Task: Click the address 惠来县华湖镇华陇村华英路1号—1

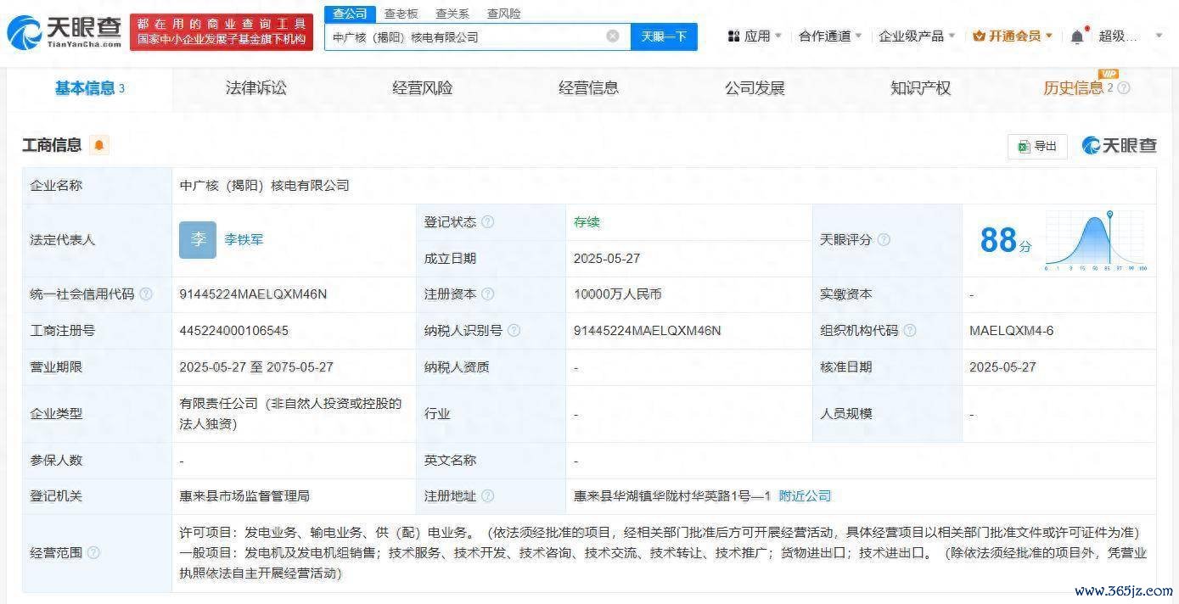Action: [x=672, y=496]
